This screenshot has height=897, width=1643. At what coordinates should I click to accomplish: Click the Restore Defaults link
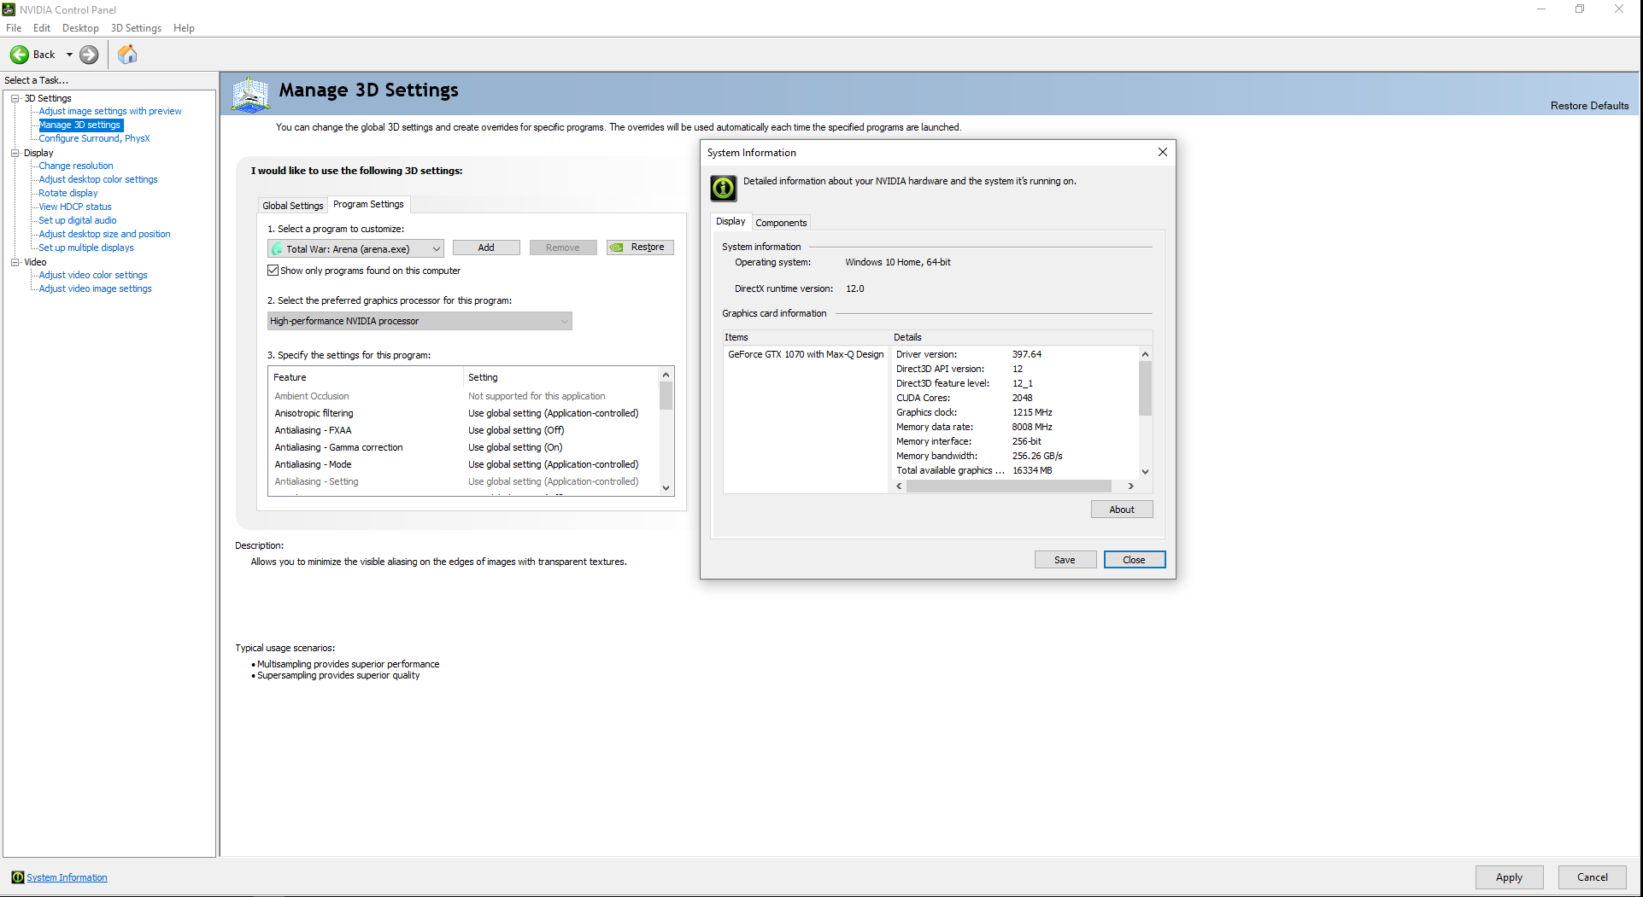pos(1588,106)
